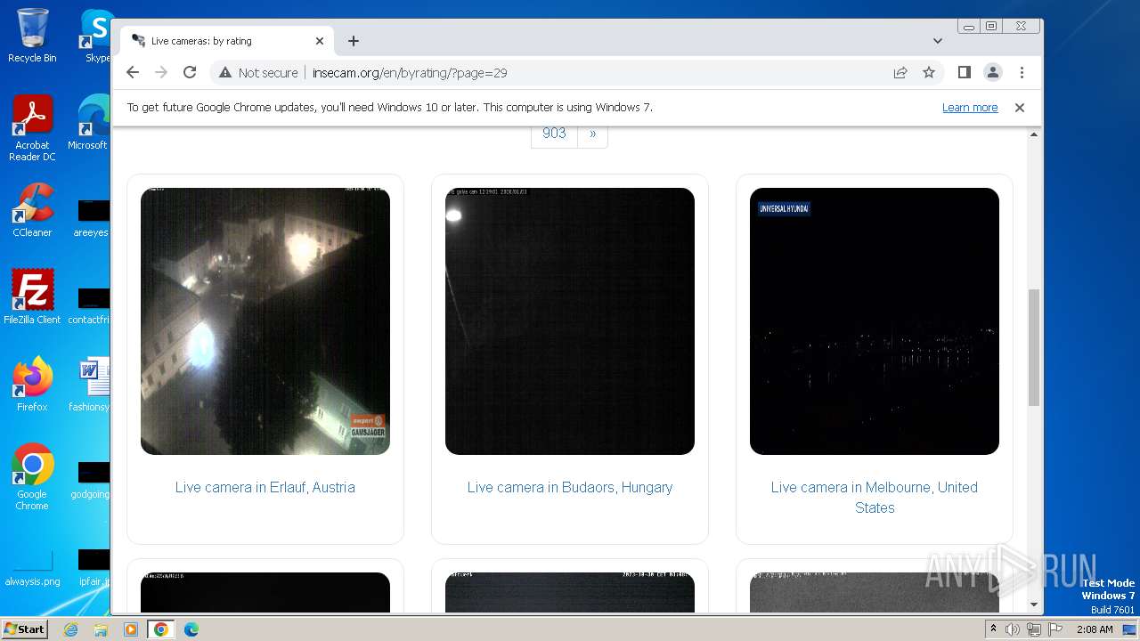This screenshot has height=641, width=1140.
Task: Open Windows Media Player from taskbar
Action: (131, 629)
